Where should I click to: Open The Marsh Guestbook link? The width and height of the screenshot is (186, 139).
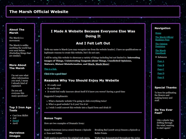click(161, 52)
